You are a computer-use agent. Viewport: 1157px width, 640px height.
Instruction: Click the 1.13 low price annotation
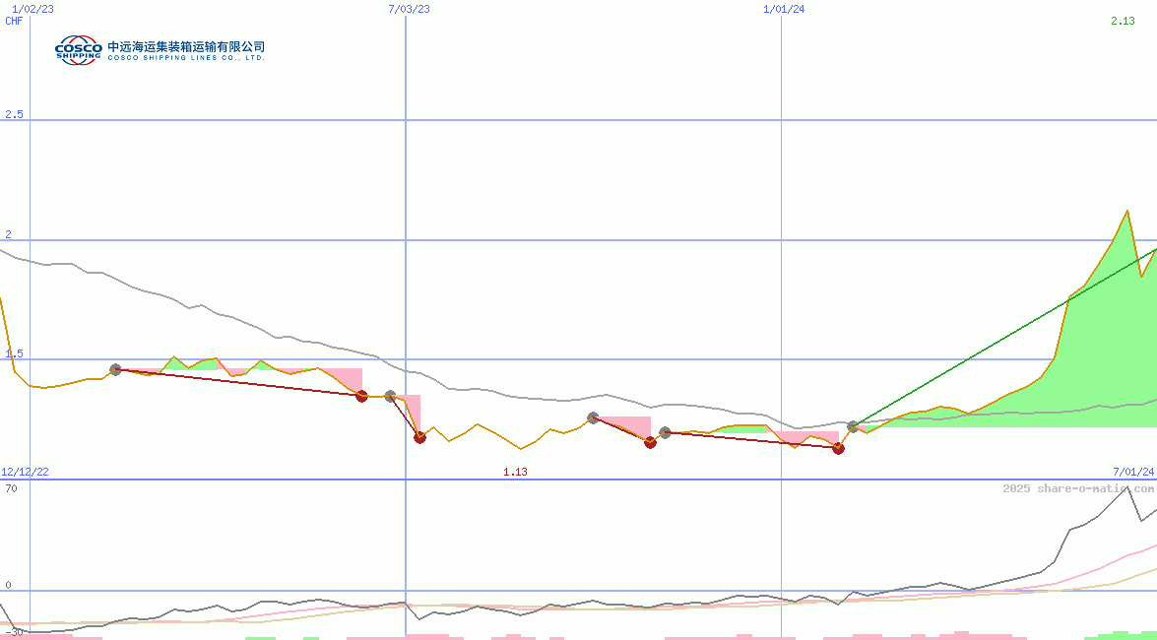click(516, 471)
